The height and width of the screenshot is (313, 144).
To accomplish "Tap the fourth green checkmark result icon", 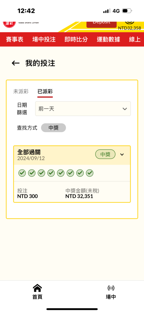I will [x=51, y=173].
